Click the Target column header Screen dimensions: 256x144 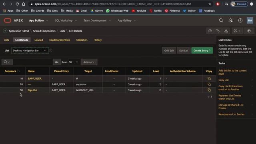coord(88,71)
